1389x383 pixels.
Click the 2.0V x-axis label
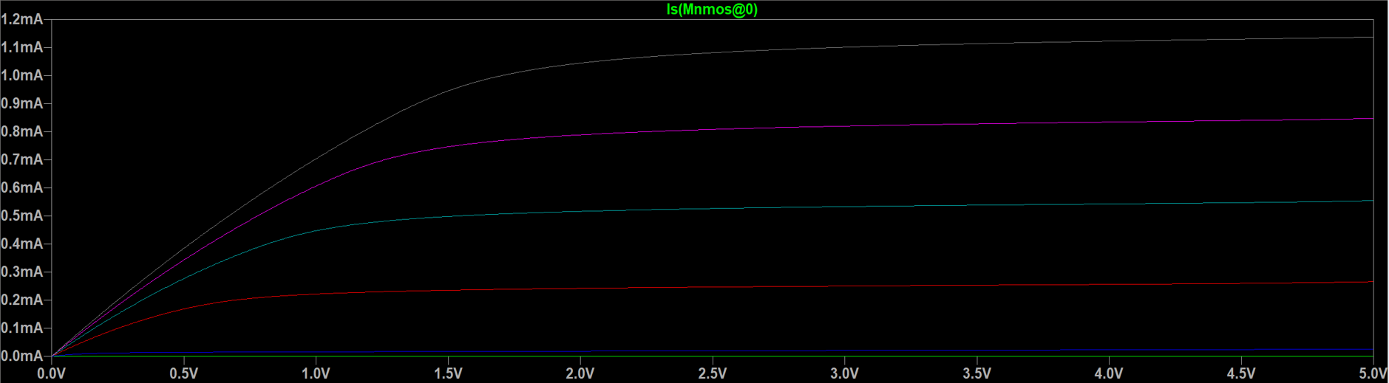pos(580,373)
